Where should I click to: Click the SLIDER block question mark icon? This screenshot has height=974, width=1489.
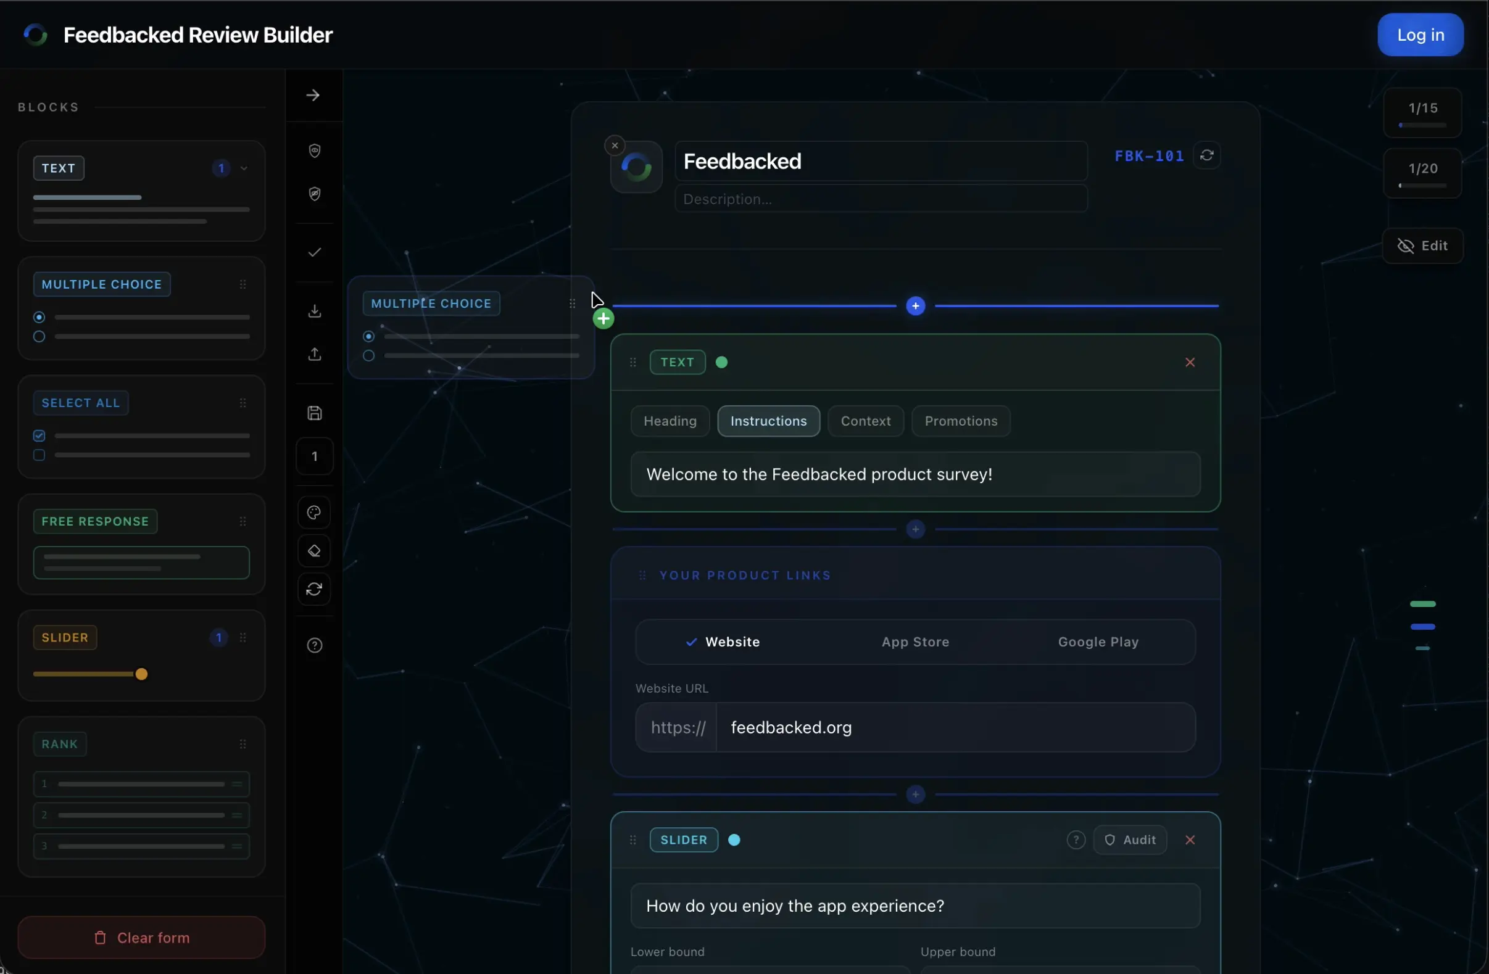(1076, 840)
